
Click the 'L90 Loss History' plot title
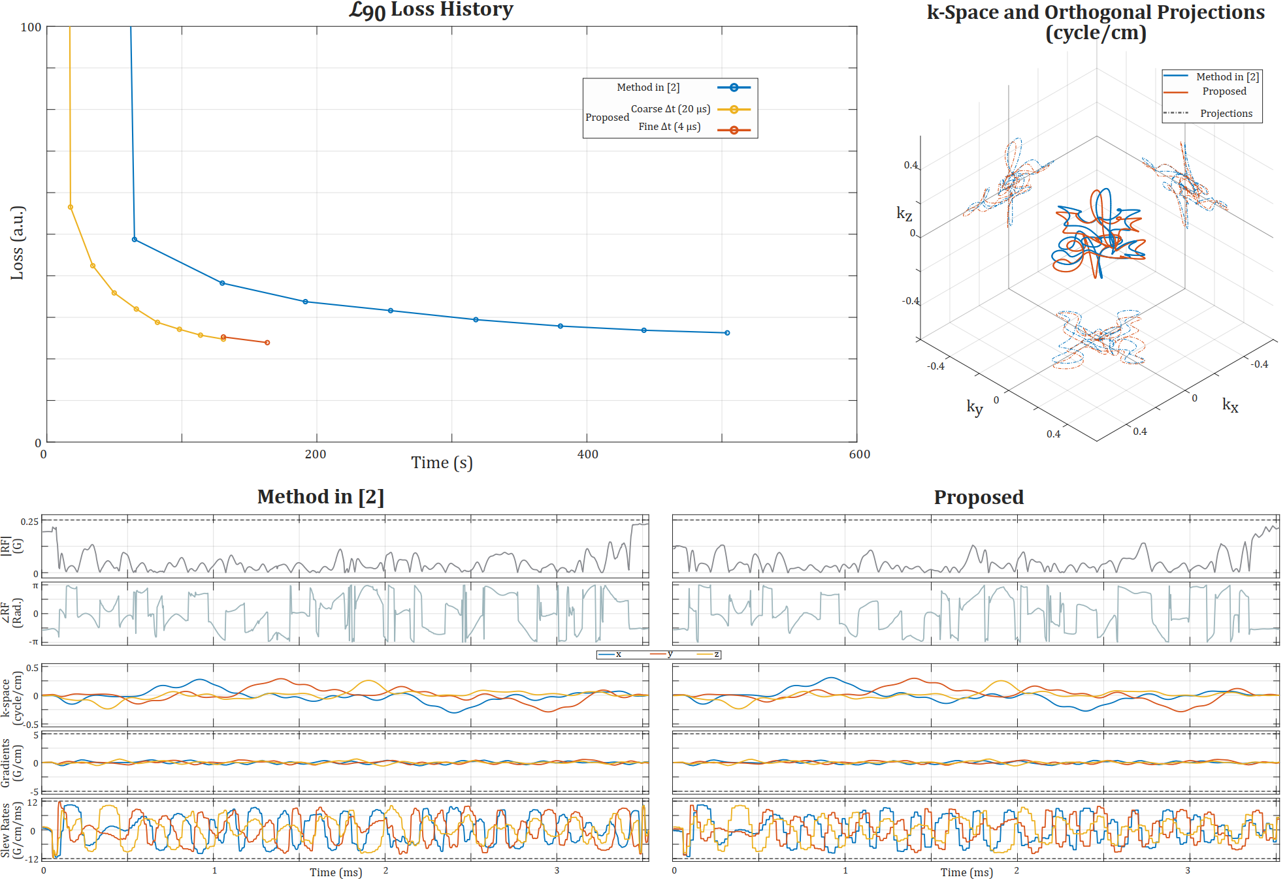[x=431, y=10]
